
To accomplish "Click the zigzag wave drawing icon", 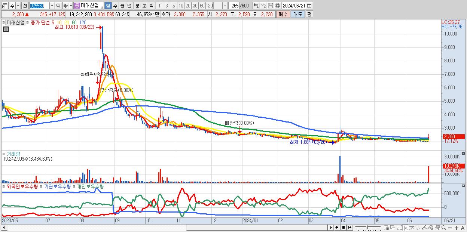I will 418,228.
